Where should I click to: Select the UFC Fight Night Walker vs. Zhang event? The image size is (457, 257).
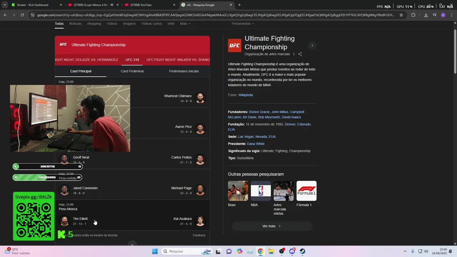click(178, 60)
